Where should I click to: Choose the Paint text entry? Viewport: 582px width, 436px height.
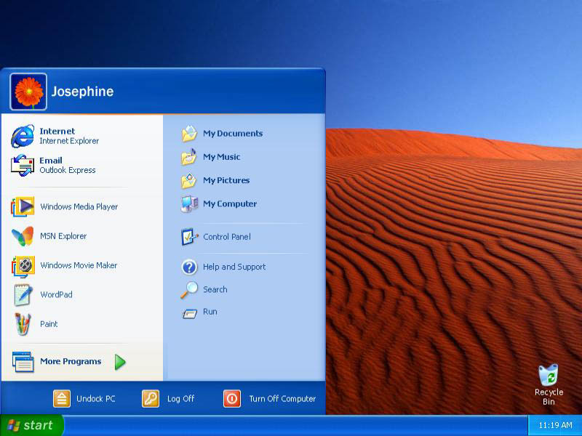pos(49,323)
